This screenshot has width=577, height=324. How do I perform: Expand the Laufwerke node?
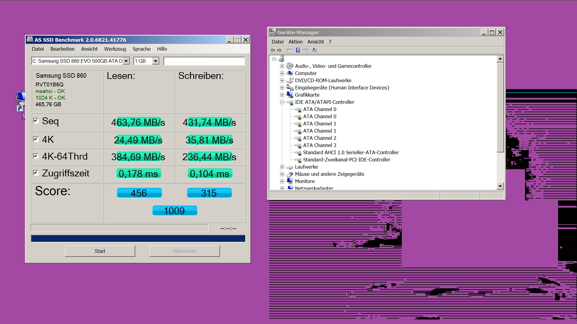tap(282, 167)
